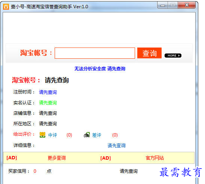
Task: Click the dark flower icon beside 差评
Action: (87, 135)
